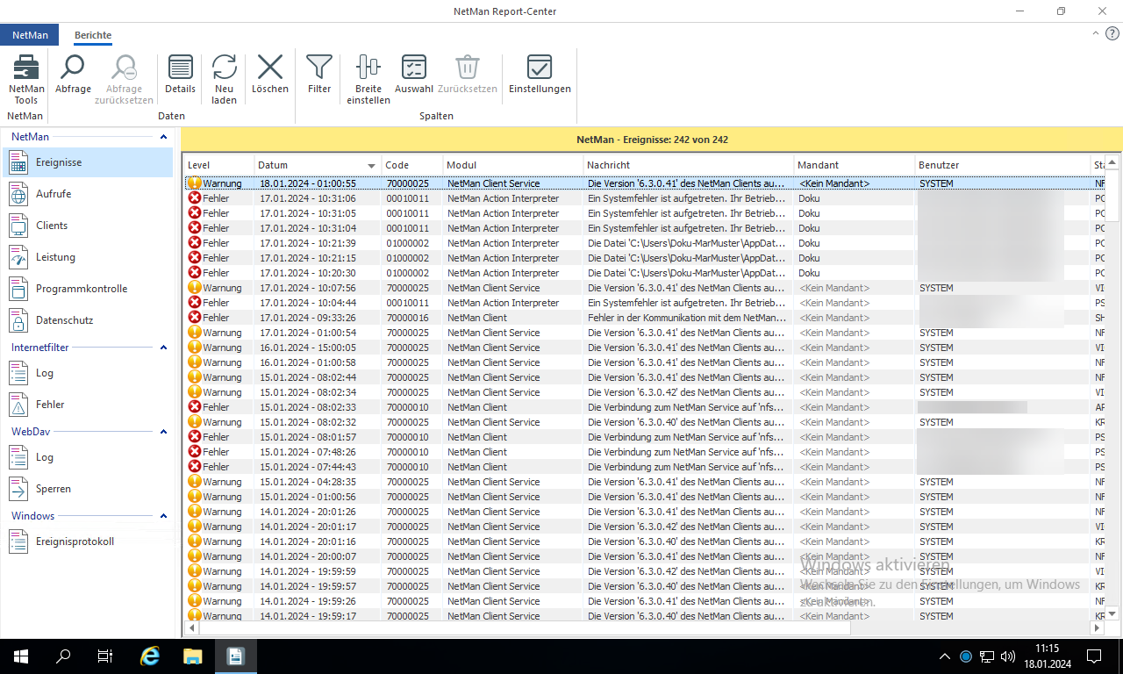
Task: Click the Abfrage magnifier icon
Action: pos(73,68)
